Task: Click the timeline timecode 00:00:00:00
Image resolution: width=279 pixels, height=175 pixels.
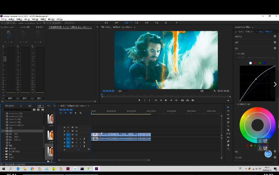Action: click(66, 110)
